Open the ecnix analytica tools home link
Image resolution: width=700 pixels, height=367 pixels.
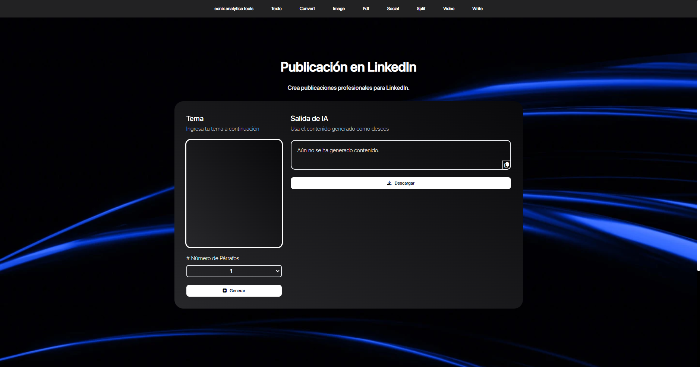pos(234,9)
